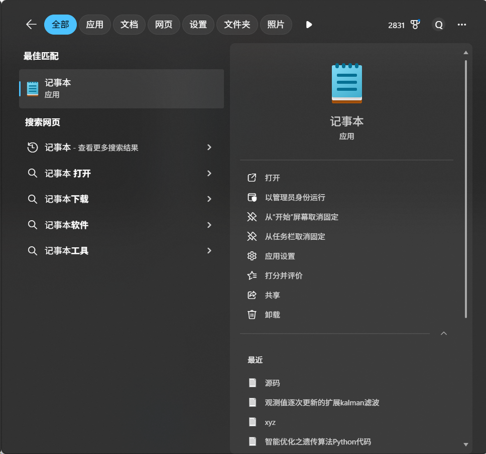Image resolution: width=486 pixels, height=454 pixels.
Task: Click the 2831 points counter
Action: pos(397,25)
